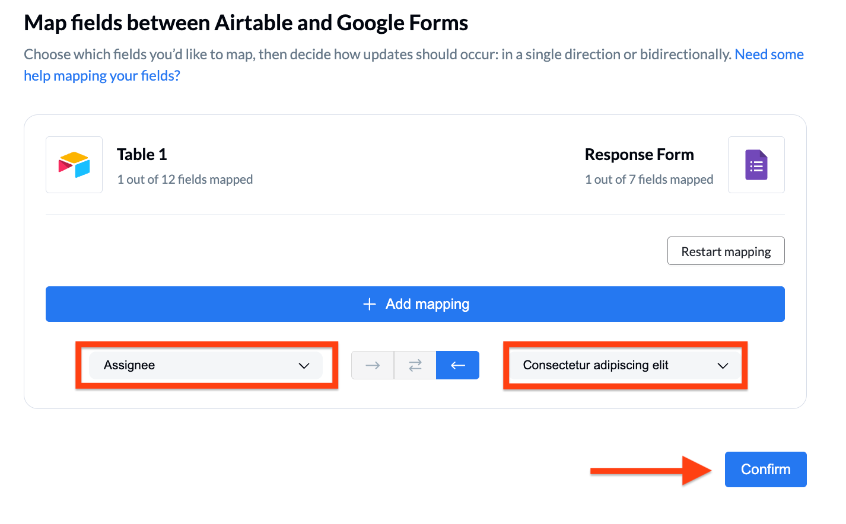The height and width of the screenshot is (524, 846).
Task: Select the right-pointing sync direction arrow
Action: pos(372,365)
